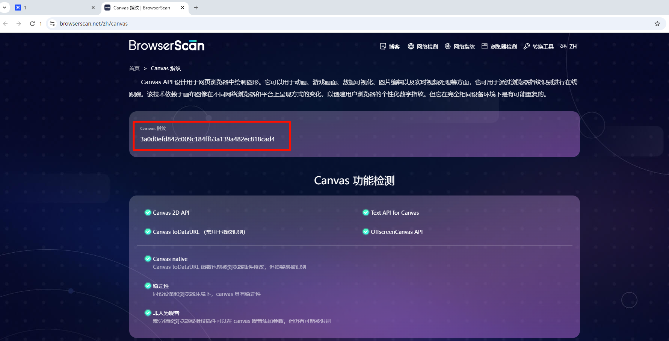
Task: Open the 网络指纹 menu item
Action: click(x=460, y=47)
